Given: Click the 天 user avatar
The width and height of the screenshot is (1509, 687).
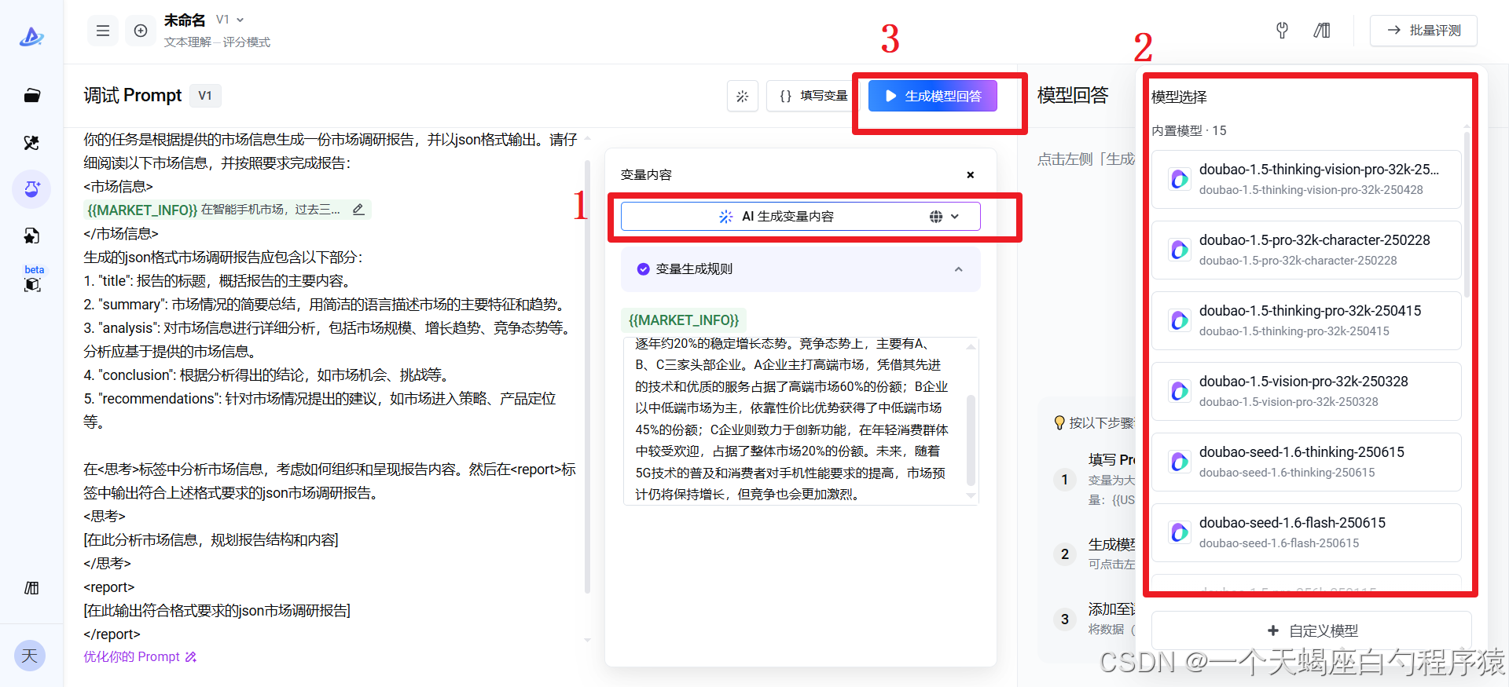Looking at the screenshot, I should point(30,656).
